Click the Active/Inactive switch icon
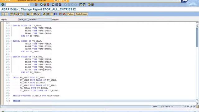The height and width of the screenshot is (112, 199). tap(16, 14)
